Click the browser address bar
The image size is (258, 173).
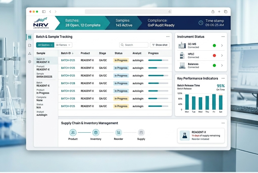[128, 12]
